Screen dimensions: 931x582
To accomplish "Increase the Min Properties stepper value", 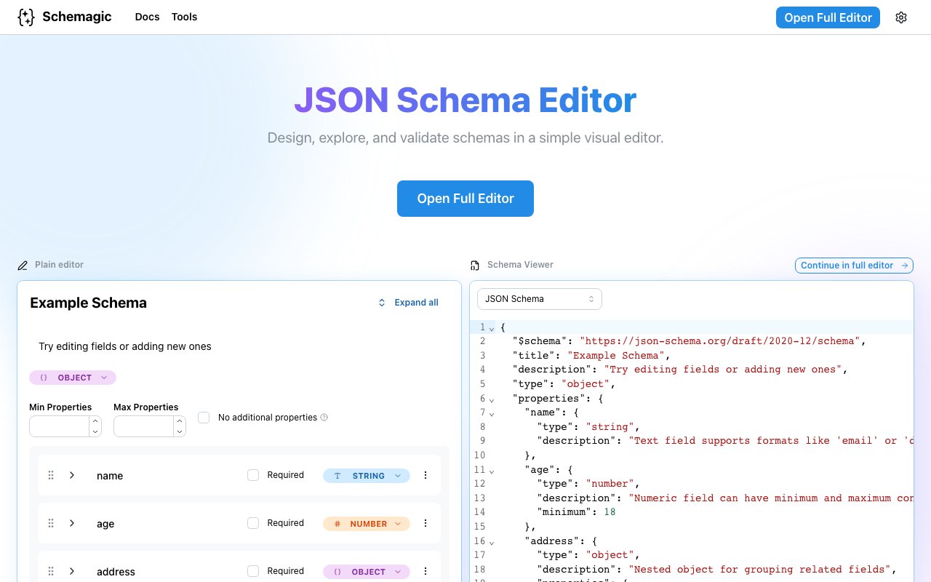I will click(95, 421).
